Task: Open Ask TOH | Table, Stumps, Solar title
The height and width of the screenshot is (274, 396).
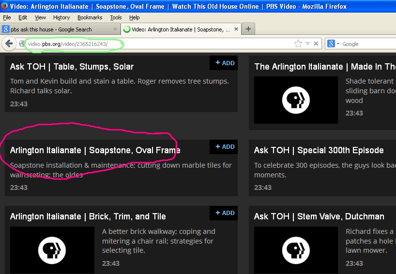Action: coord(72,67)
